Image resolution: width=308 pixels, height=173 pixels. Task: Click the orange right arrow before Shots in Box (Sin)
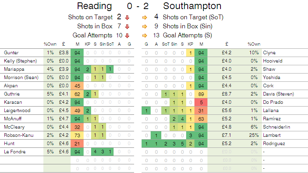point(145,26)
